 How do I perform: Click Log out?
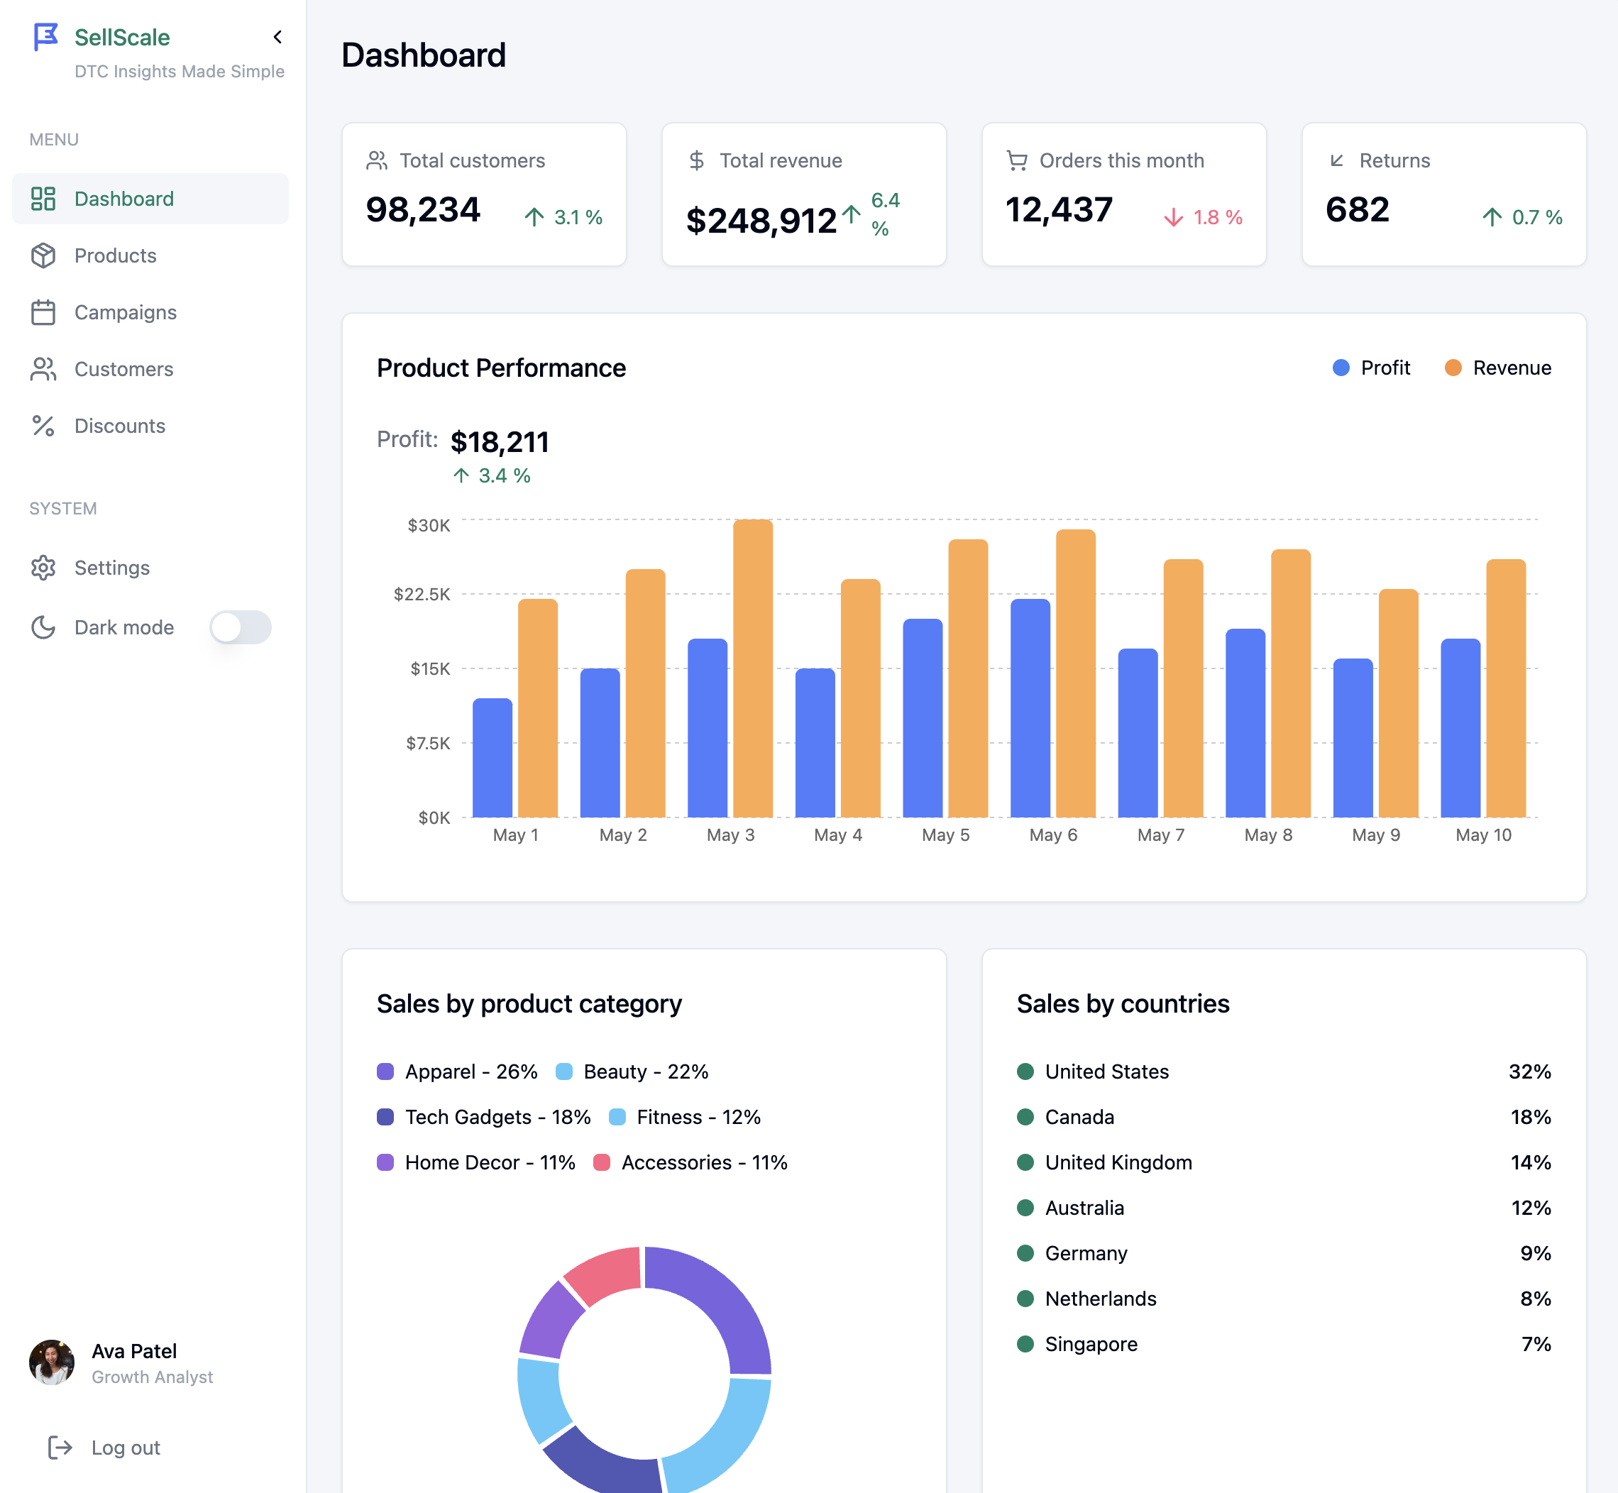[125, 1448]
